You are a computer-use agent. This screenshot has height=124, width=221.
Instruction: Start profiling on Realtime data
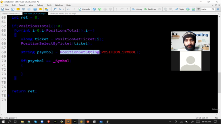coord(150,9)
